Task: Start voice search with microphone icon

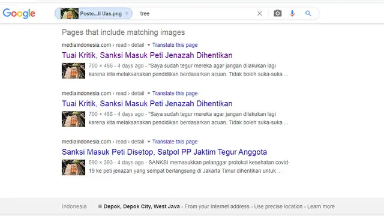Action: (292, 13)
